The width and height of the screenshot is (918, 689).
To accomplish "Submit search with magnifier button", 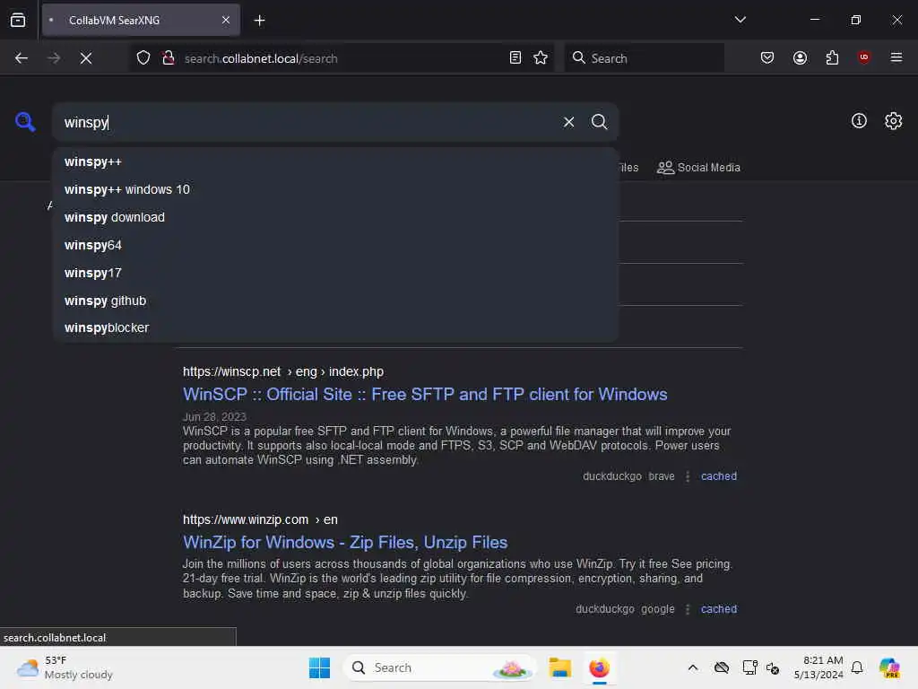I will [599, 122].
